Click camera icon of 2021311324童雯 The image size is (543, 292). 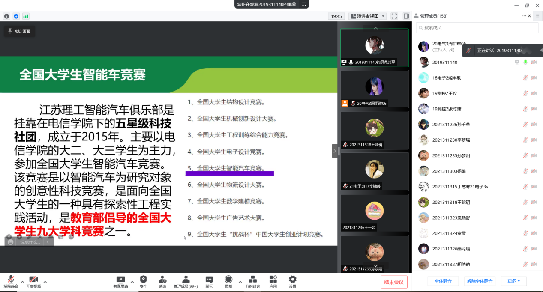point(534,233)
